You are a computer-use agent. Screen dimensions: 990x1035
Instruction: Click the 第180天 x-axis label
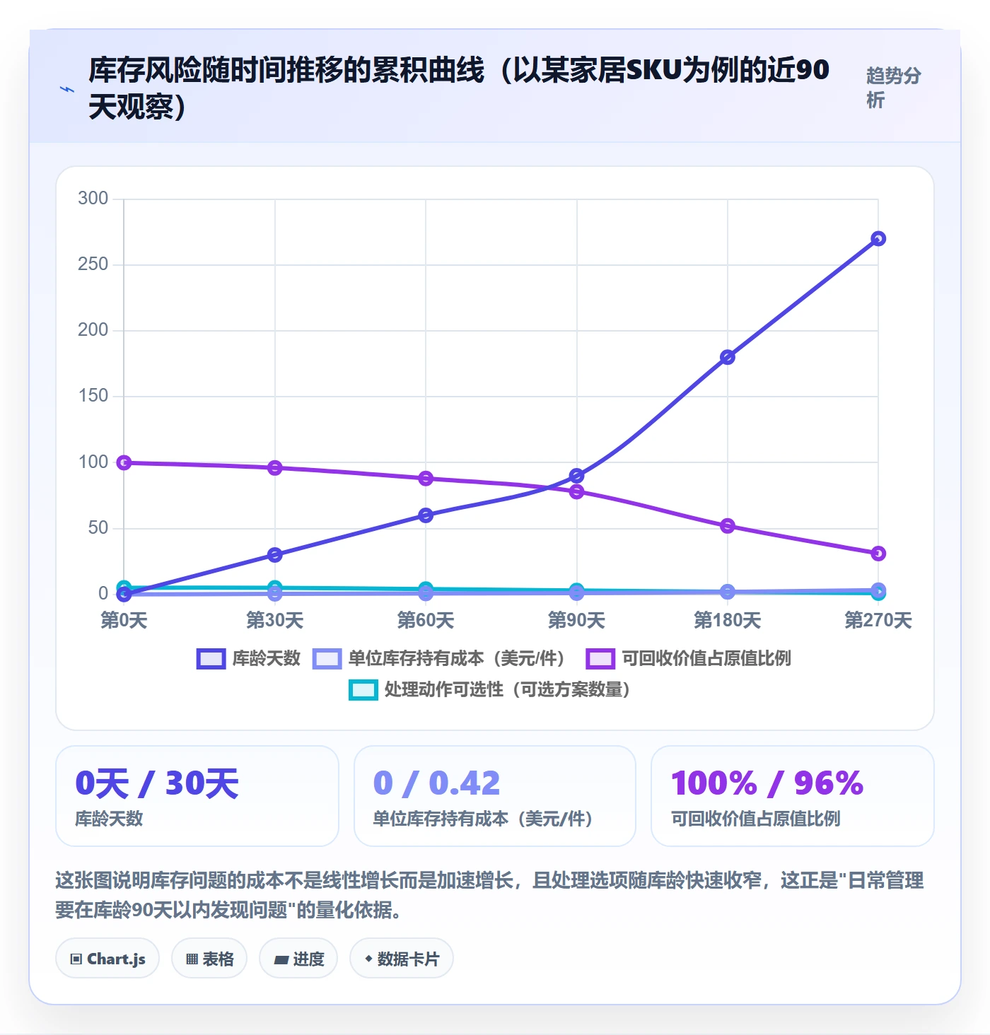pos(728,621)
